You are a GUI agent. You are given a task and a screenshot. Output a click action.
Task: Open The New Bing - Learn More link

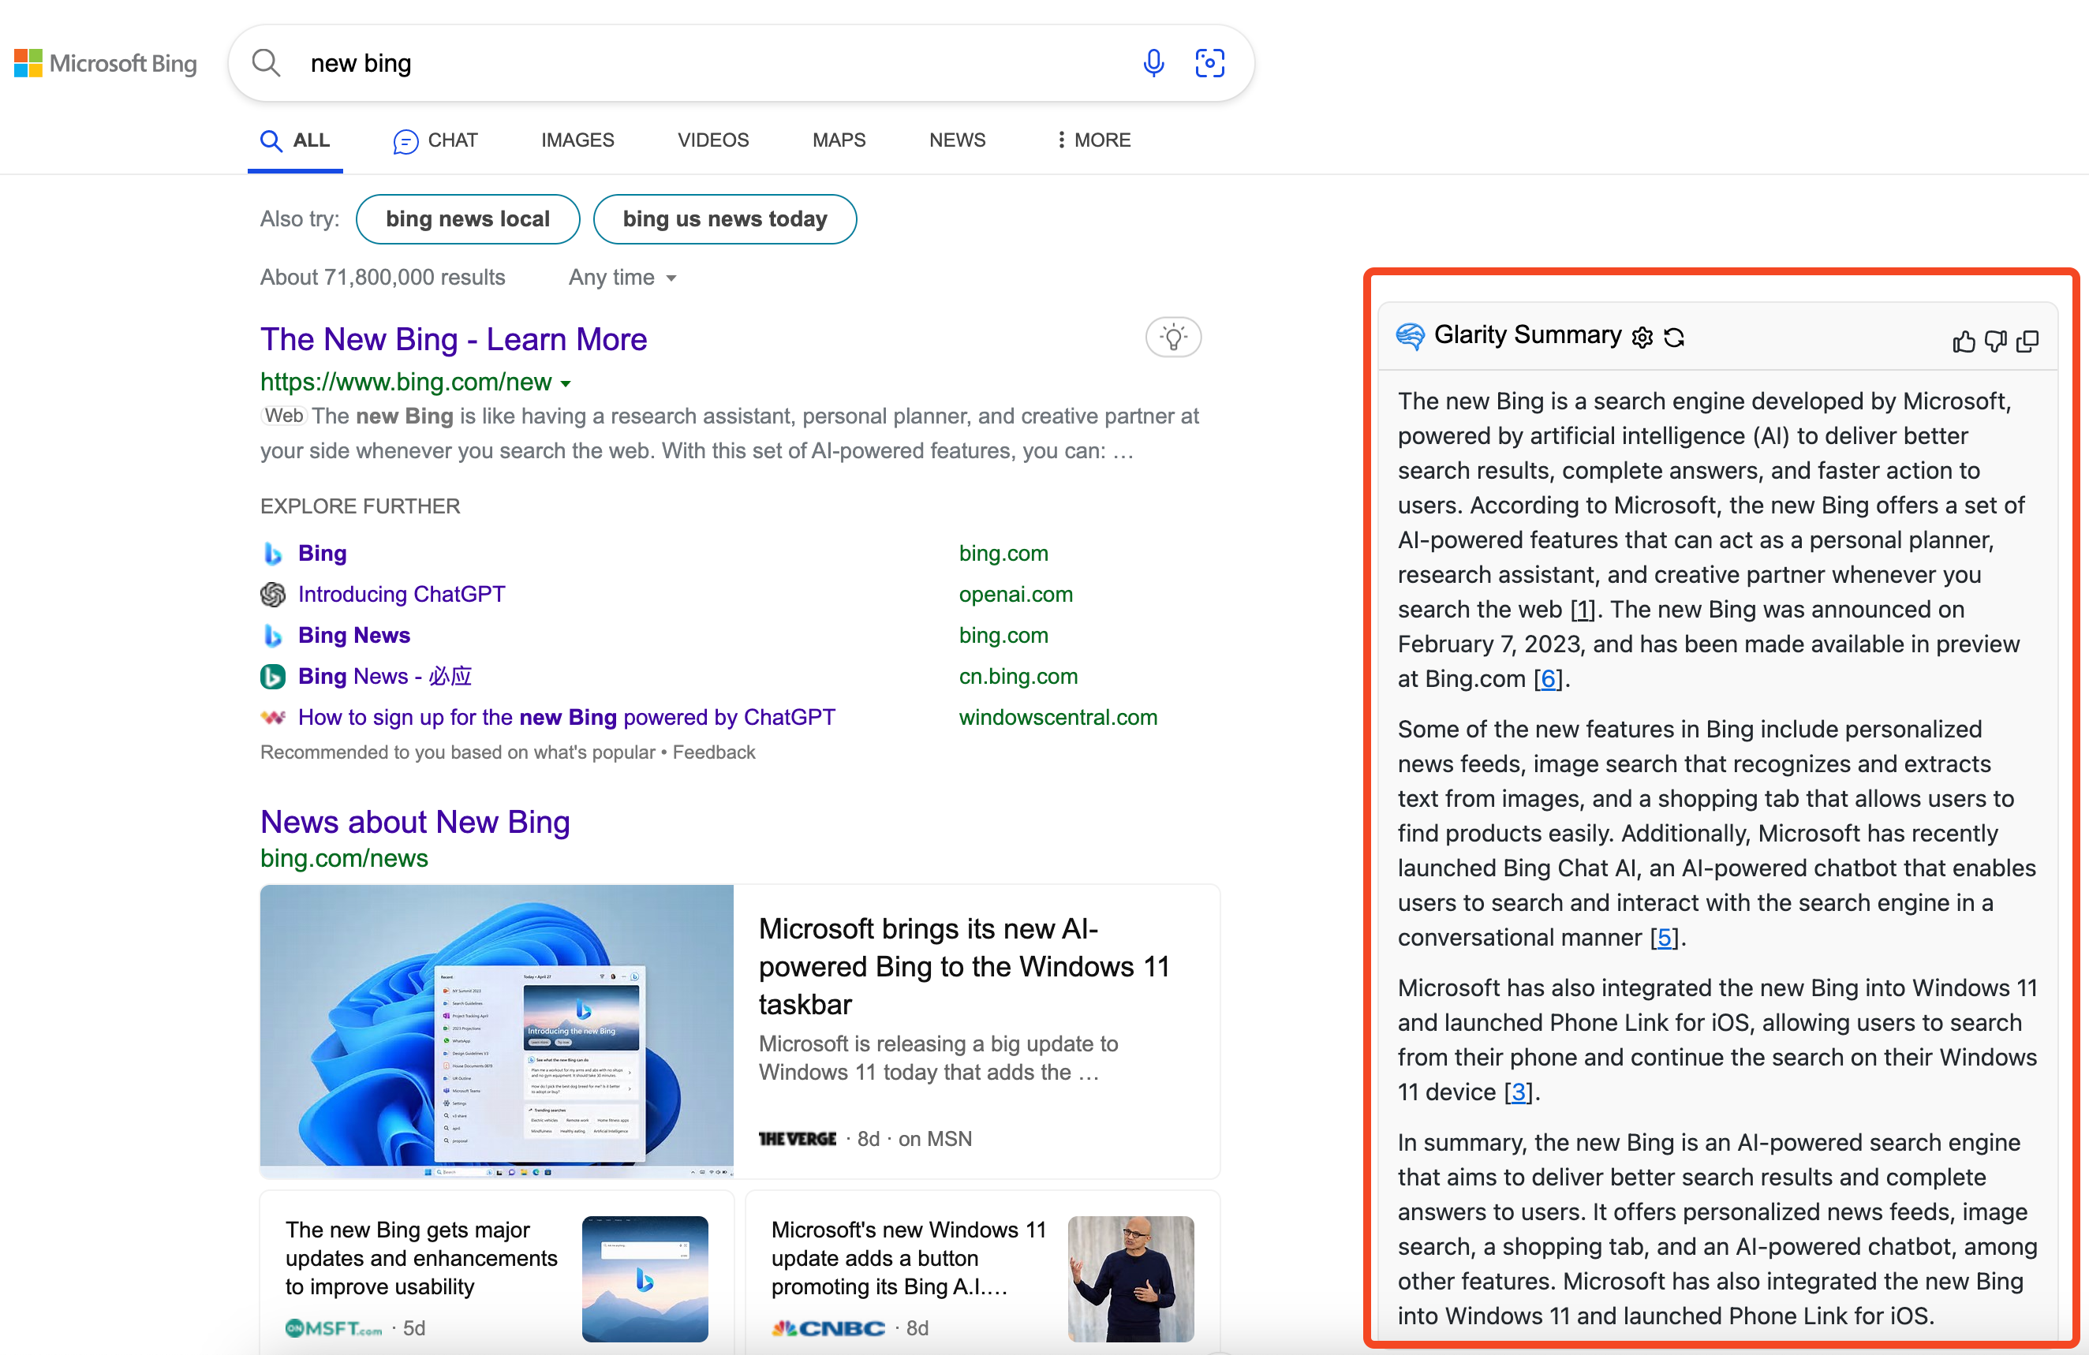point(453,340)
